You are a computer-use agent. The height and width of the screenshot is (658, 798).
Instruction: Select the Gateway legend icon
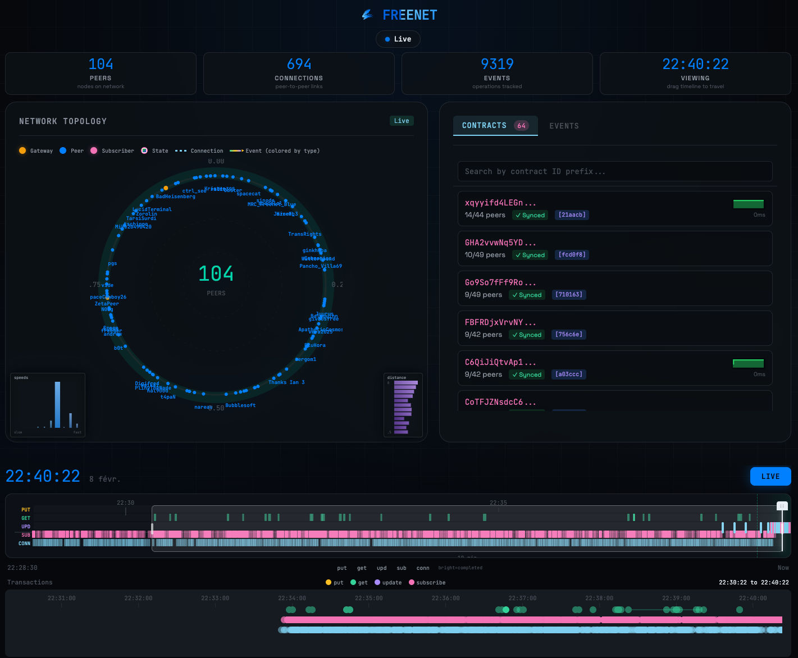tap(22, 150)
